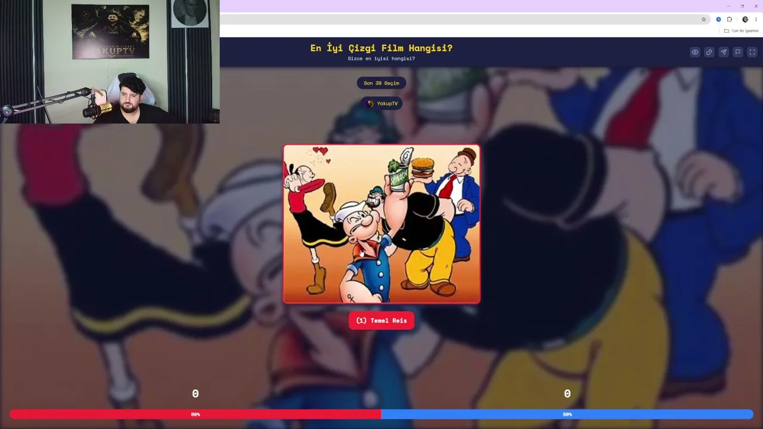Click the Popeye cartoon image card

tap(381, 224)
